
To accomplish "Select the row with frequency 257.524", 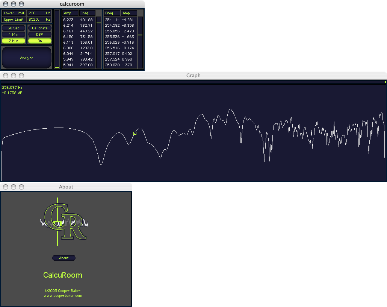I will pos(121,59).
